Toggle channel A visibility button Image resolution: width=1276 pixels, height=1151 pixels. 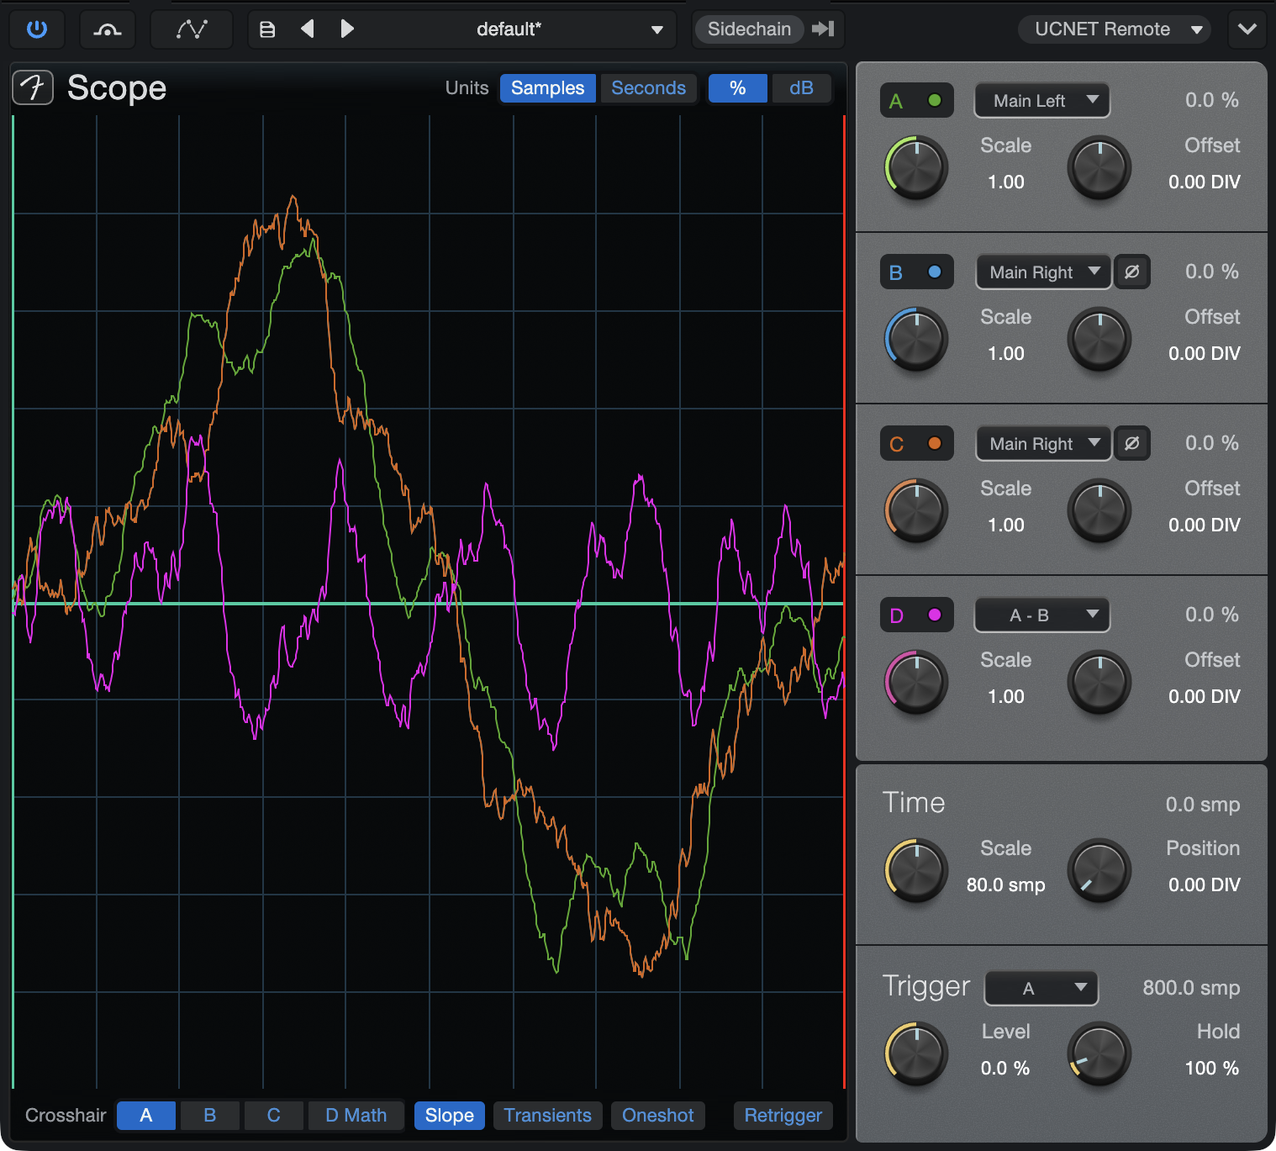click(917, 101)
